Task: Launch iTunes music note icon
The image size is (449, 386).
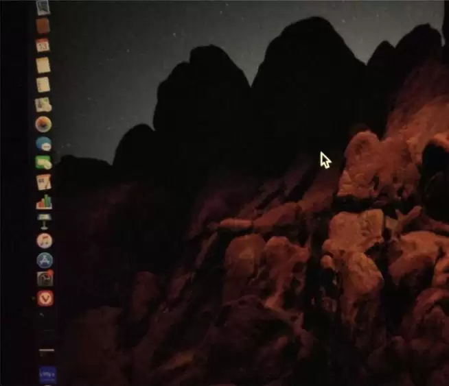Action: tap(45, 241)
